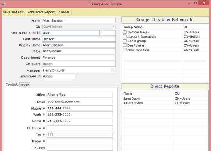Image resolution: width=211 pixels, height=151 pixels.
Task: Click the Home # field
Action: tap(80, 121)
